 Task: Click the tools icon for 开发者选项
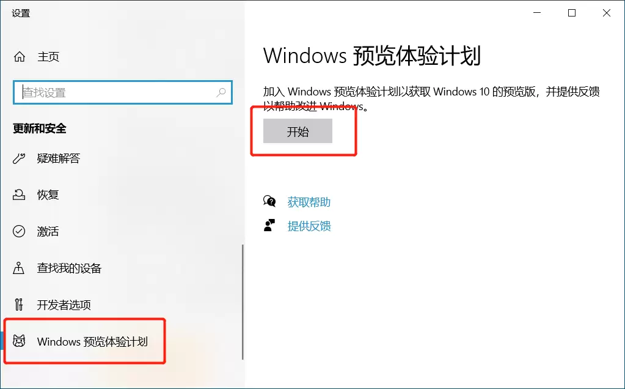click(19, 305)
